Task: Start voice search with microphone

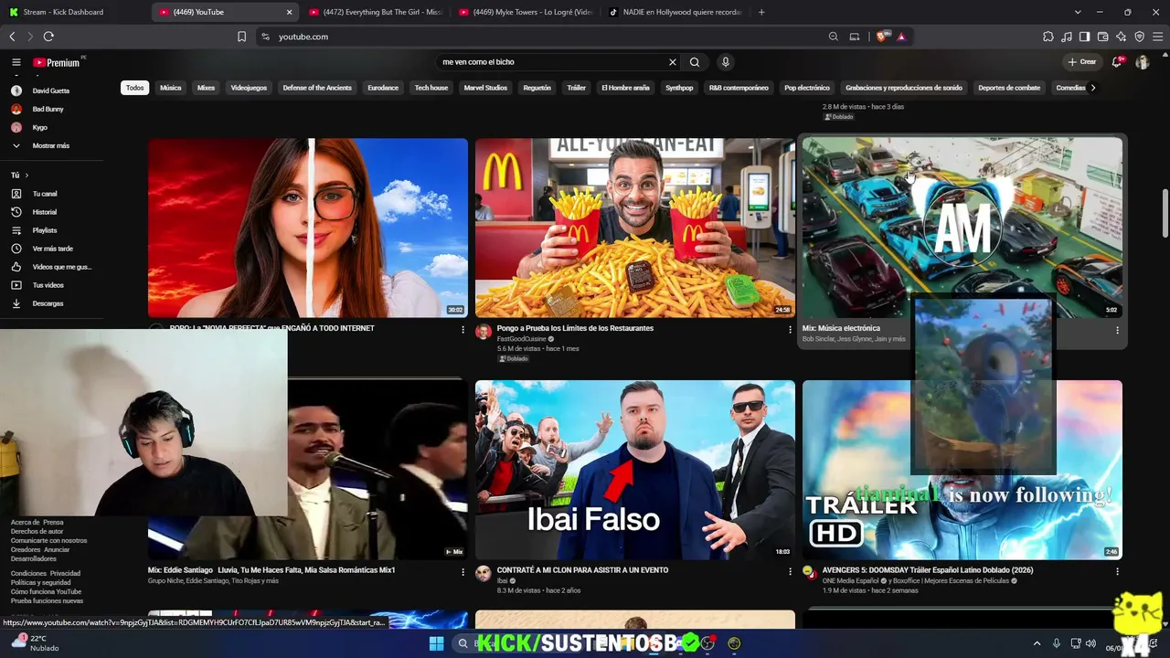Action: pyautogui.click(x=726, y=62)
